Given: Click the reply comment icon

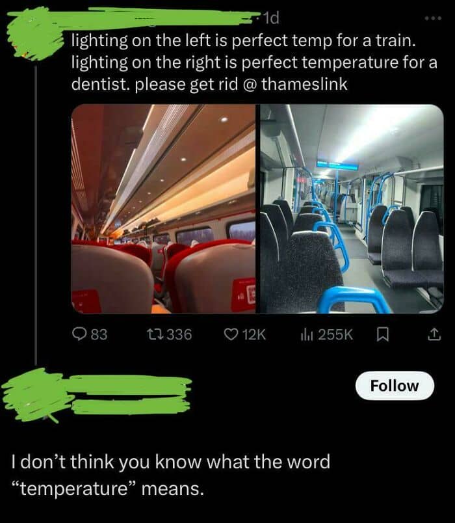Looking at the screenshot, I should point(80,334).
